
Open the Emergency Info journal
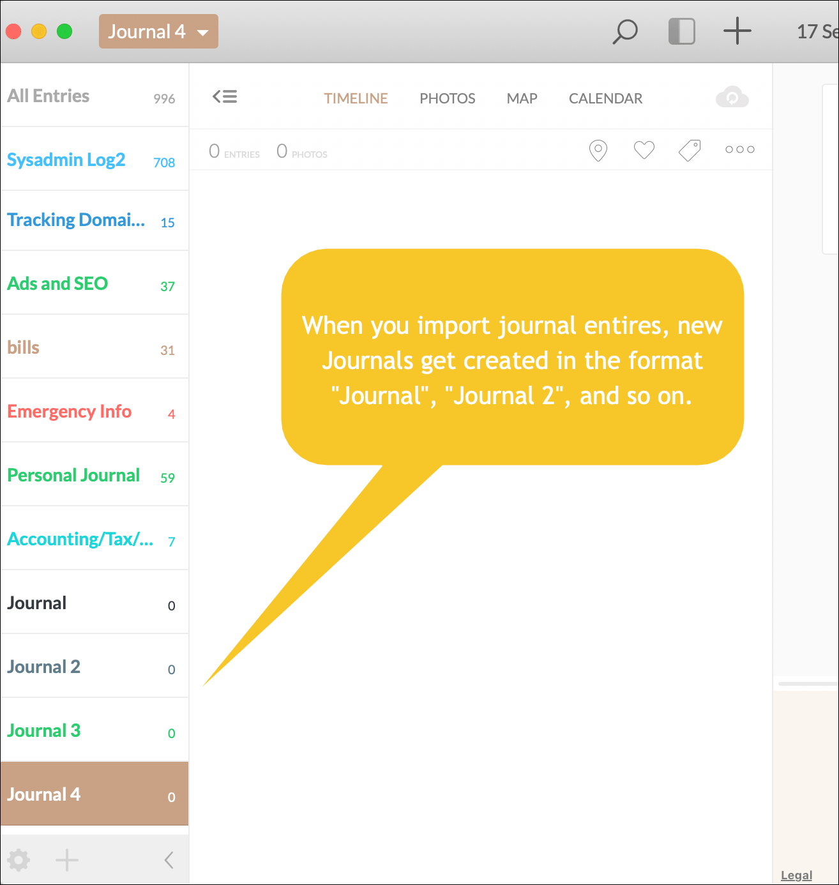70,412
